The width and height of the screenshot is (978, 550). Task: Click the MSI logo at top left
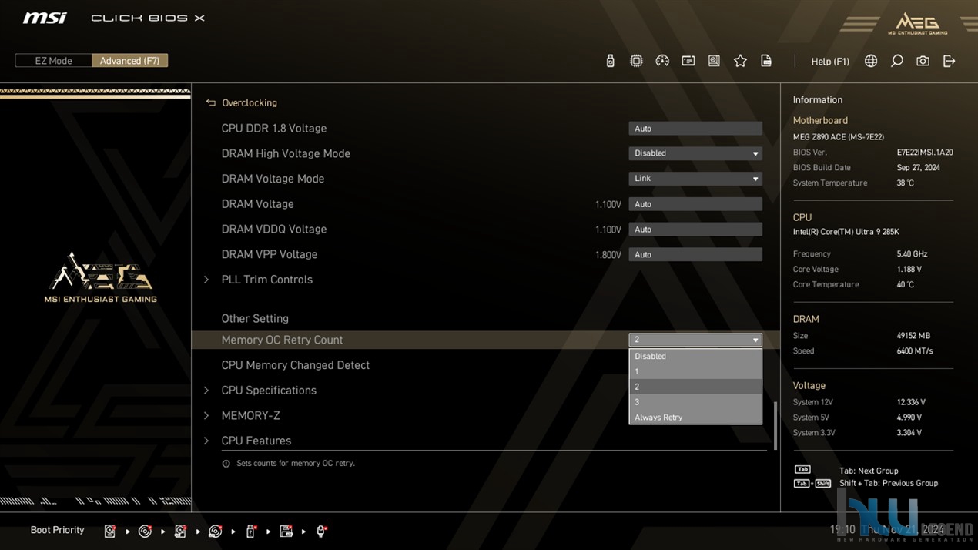click(45, 18)
